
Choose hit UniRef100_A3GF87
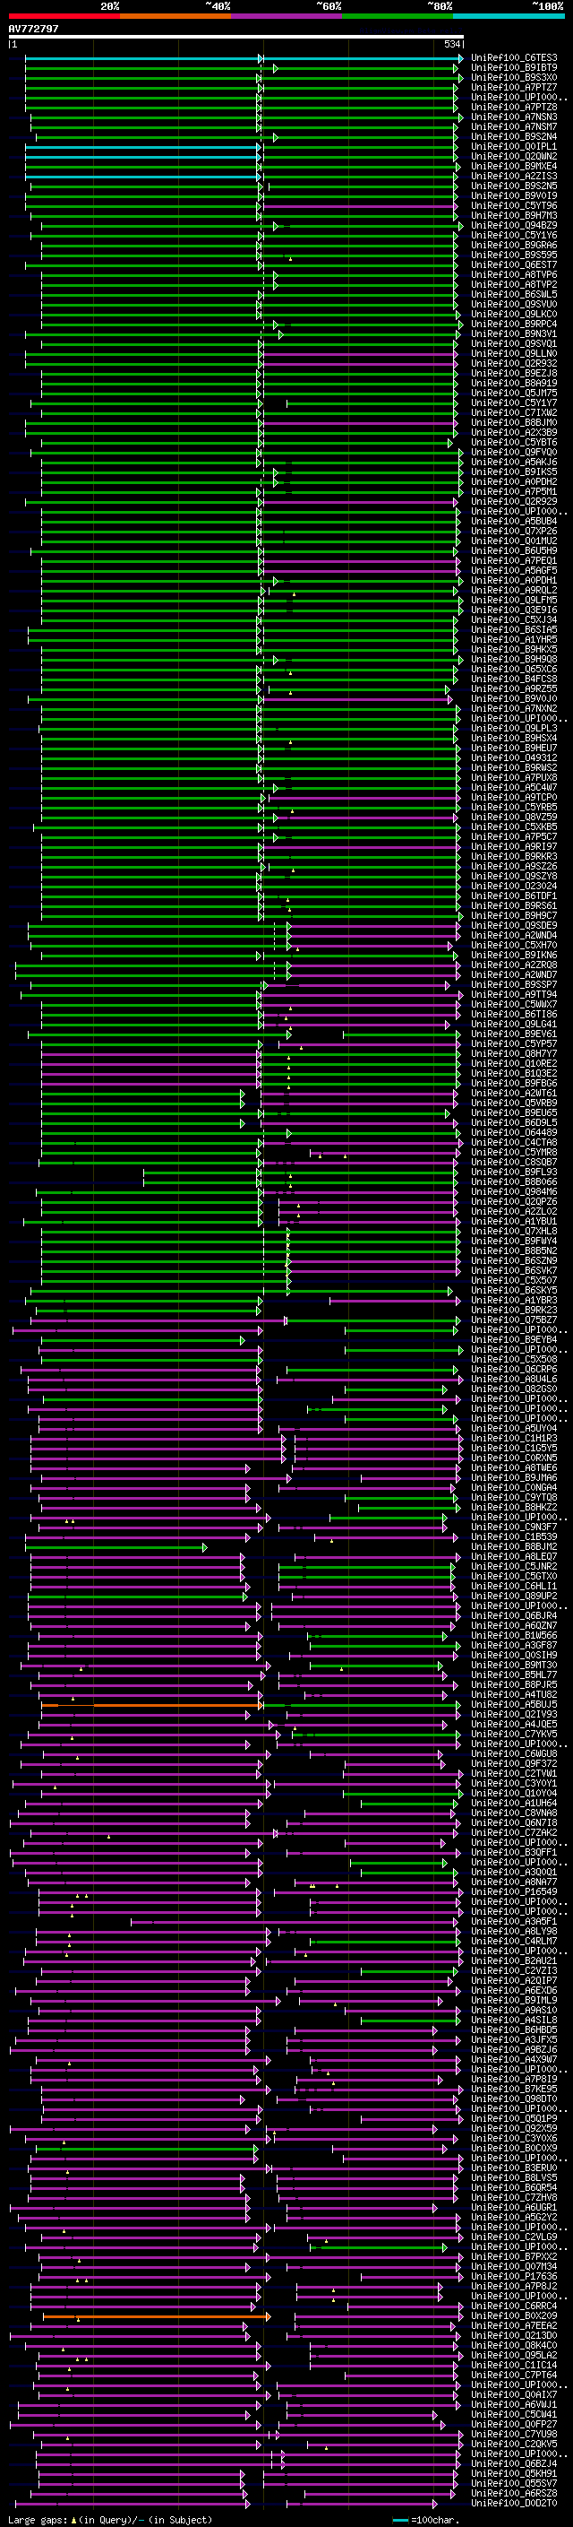point(513,1646)
